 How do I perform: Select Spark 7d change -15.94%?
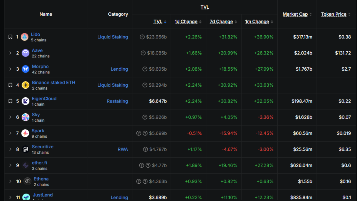(x=228, y=133)
